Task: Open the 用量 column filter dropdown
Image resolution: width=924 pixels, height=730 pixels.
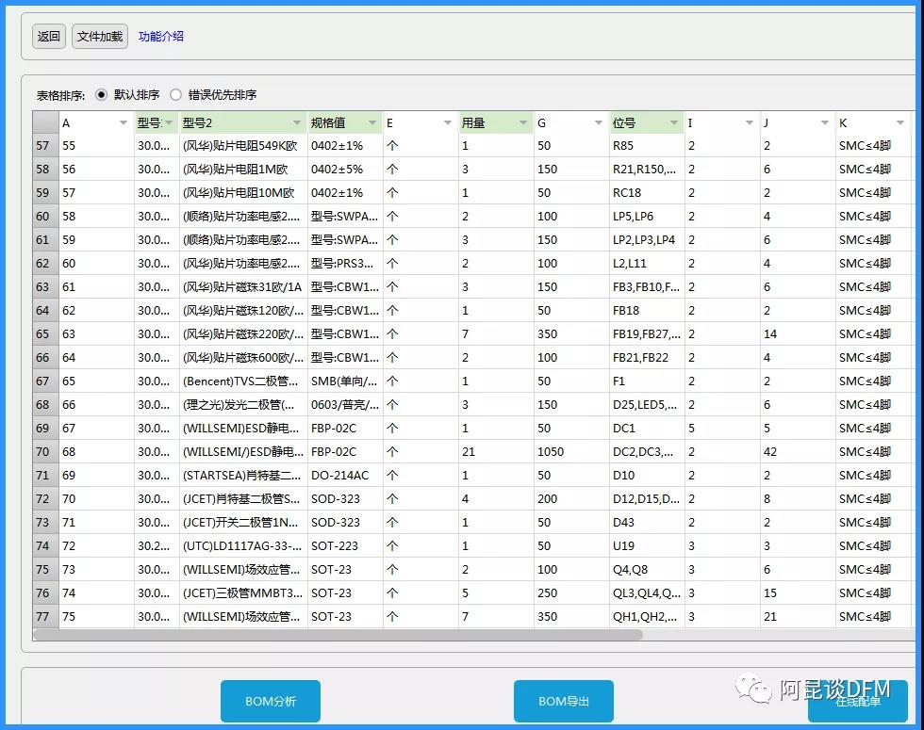Action: click(523, 123)
